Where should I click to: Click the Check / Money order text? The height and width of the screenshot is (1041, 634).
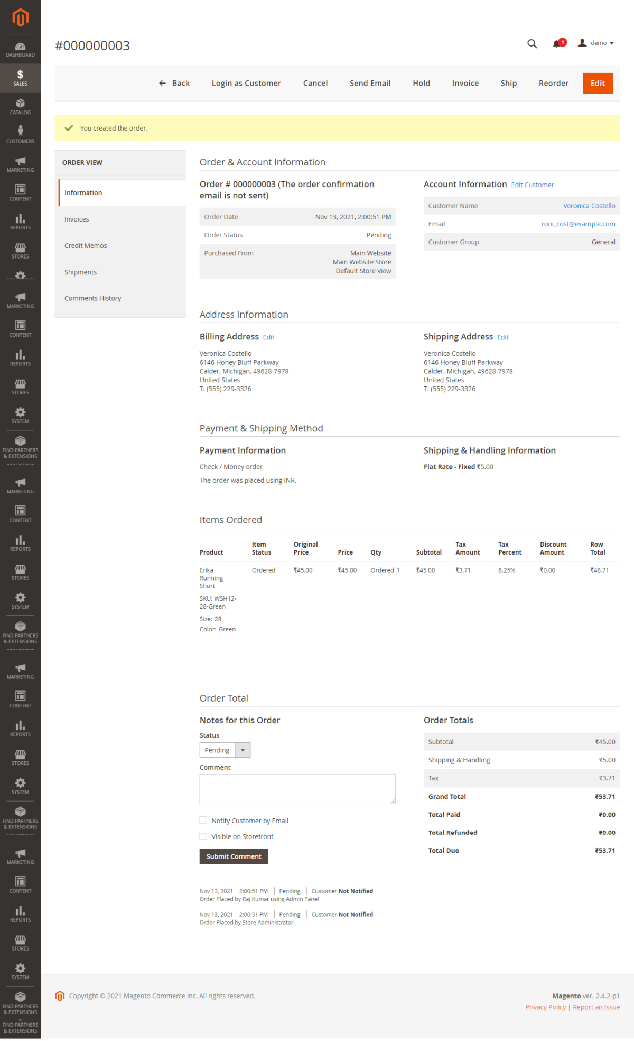(231, 467)
